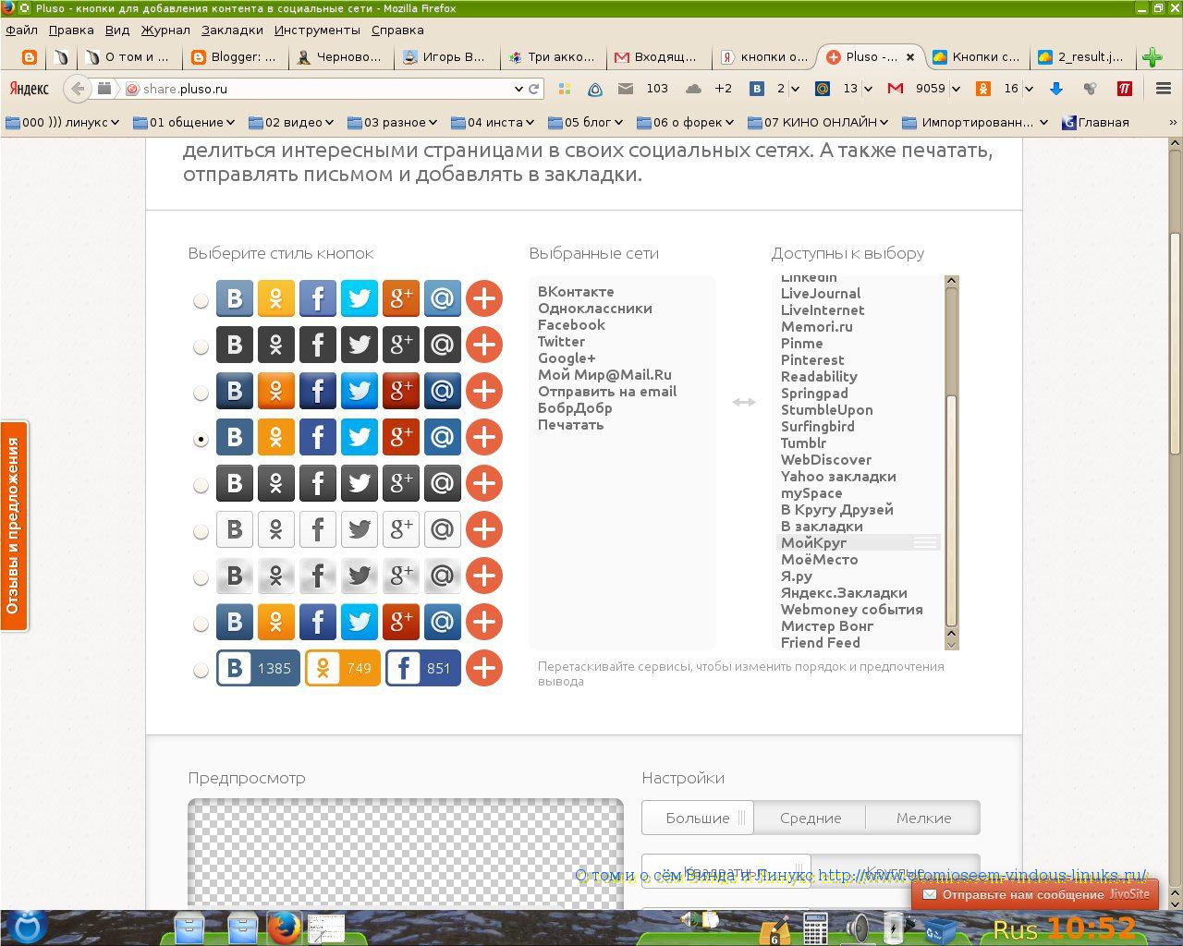Select the counter button style radio button
The height and width of the screenshot is (946, 1183).
[201, 670]
